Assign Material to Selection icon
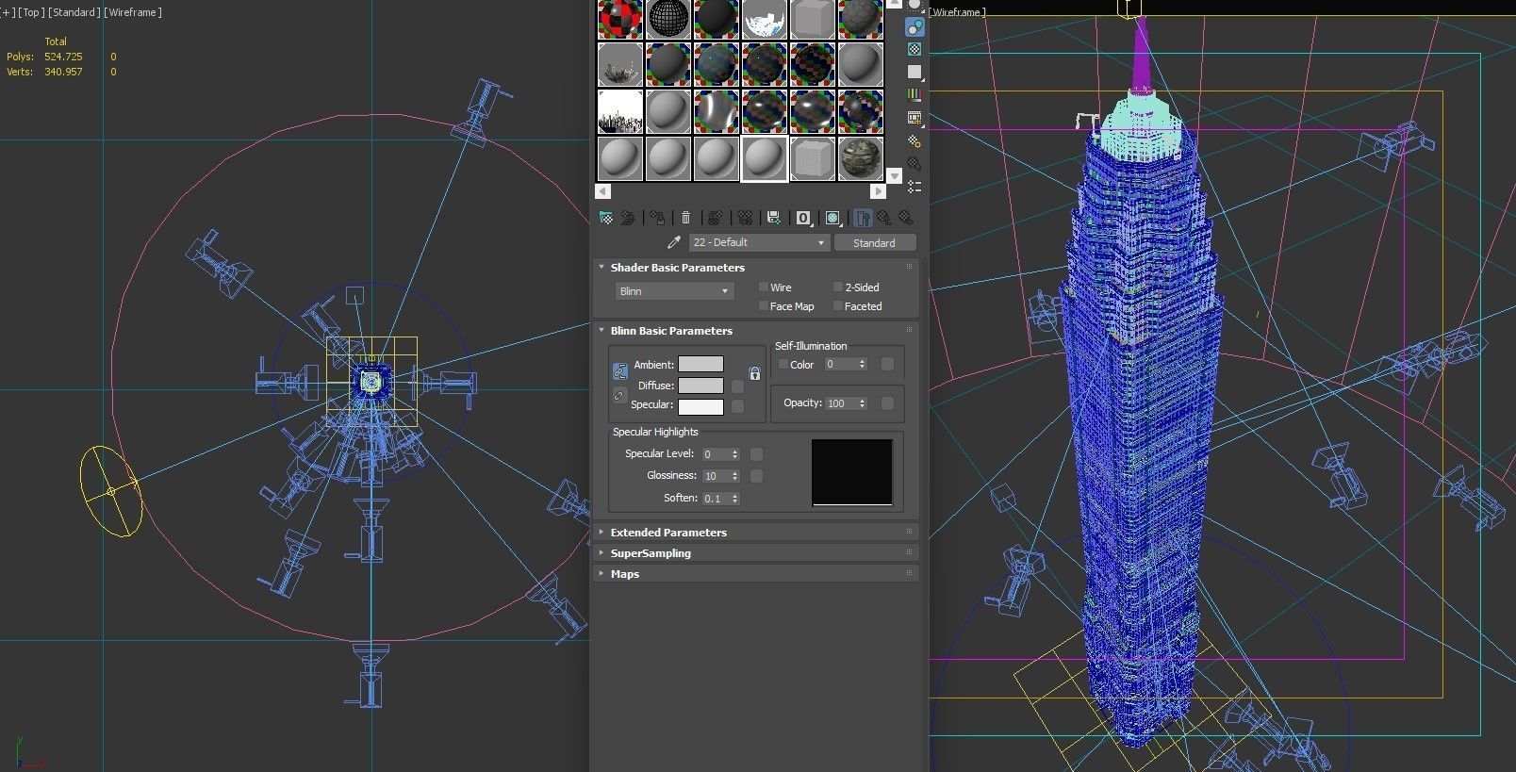The height and width of the screenshot is (772, 1516). click(657, 218)
